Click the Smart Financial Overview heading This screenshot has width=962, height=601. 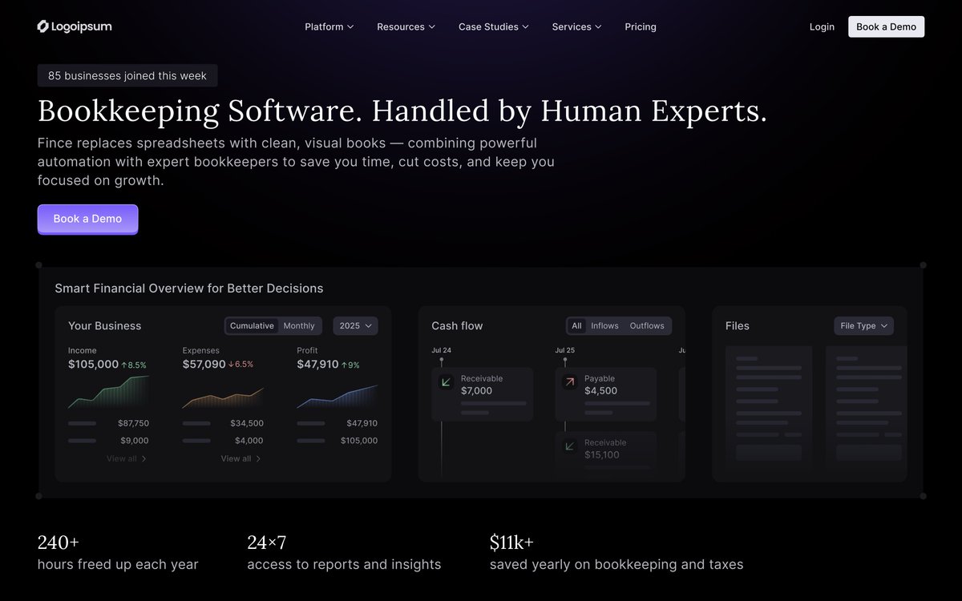pyautogui.click(x=189, y=288)
